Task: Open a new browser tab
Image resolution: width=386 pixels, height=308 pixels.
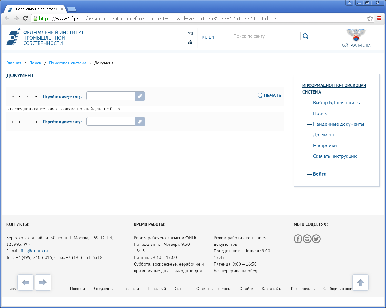Action: tap(72, 9)
